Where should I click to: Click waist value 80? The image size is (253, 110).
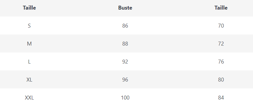(221, 80)
